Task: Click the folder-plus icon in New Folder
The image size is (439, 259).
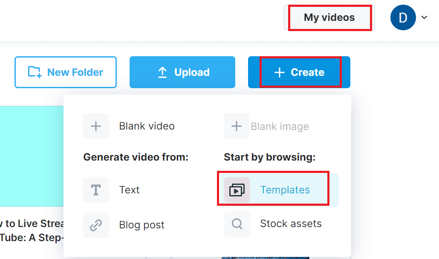Action: [35, 72]
